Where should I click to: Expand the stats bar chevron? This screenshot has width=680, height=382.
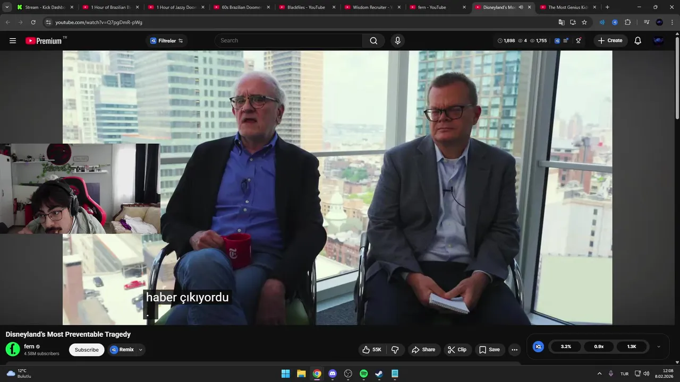(x=659, y=346)
